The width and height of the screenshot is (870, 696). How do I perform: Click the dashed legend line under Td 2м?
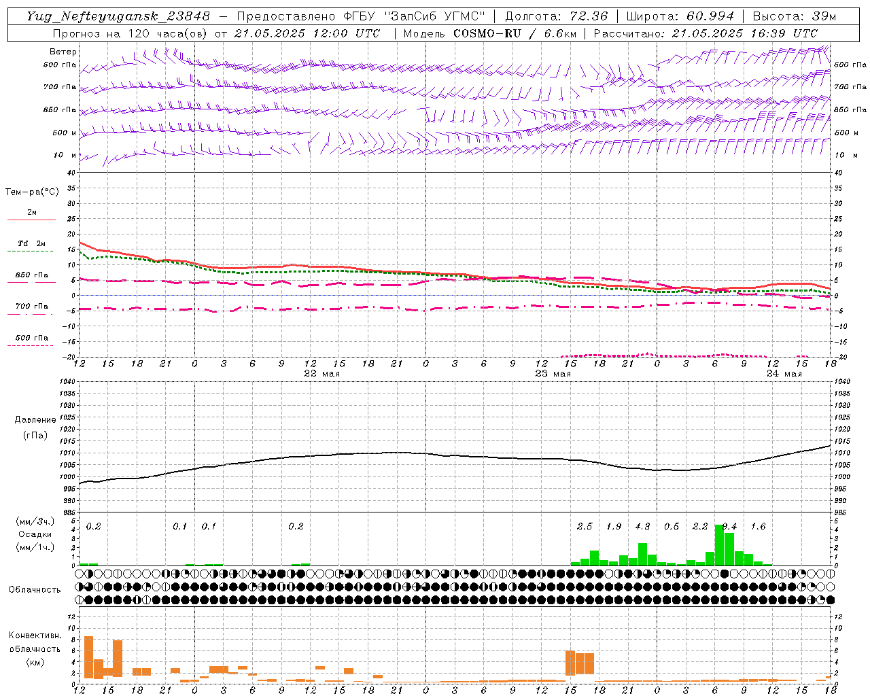(x=31, y=251)
